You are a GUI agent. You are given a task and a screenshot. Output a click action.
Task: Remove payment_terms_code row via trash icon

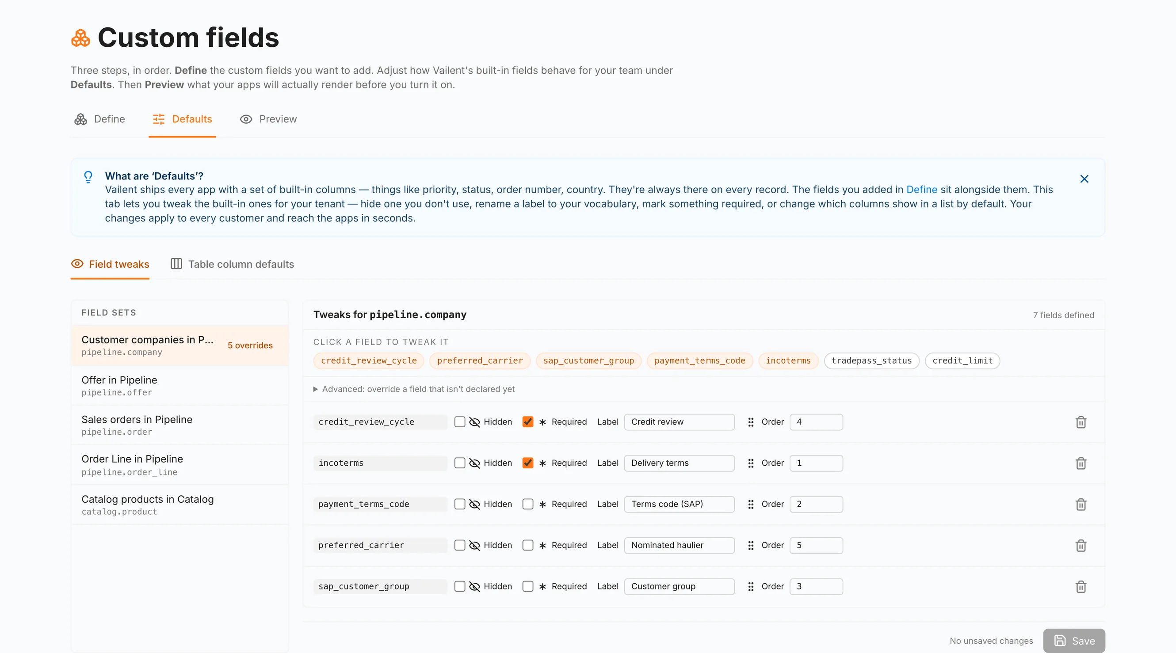(1081, 504)
